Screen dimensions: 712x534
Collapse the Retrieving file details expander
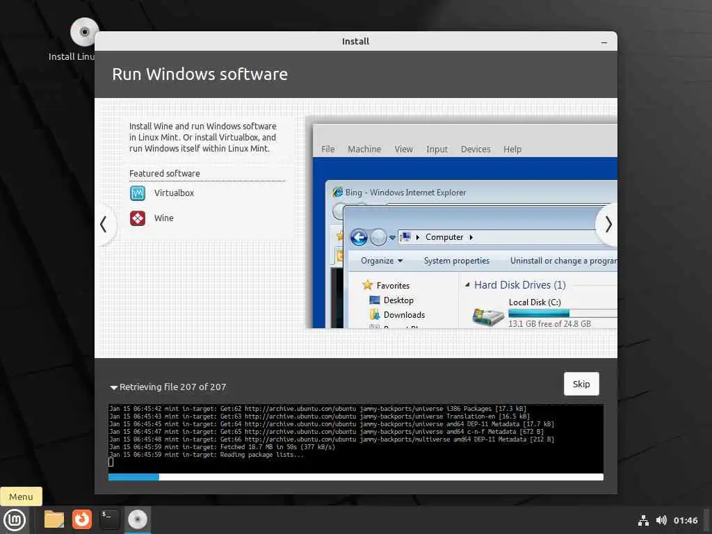(x=113, y=387)
